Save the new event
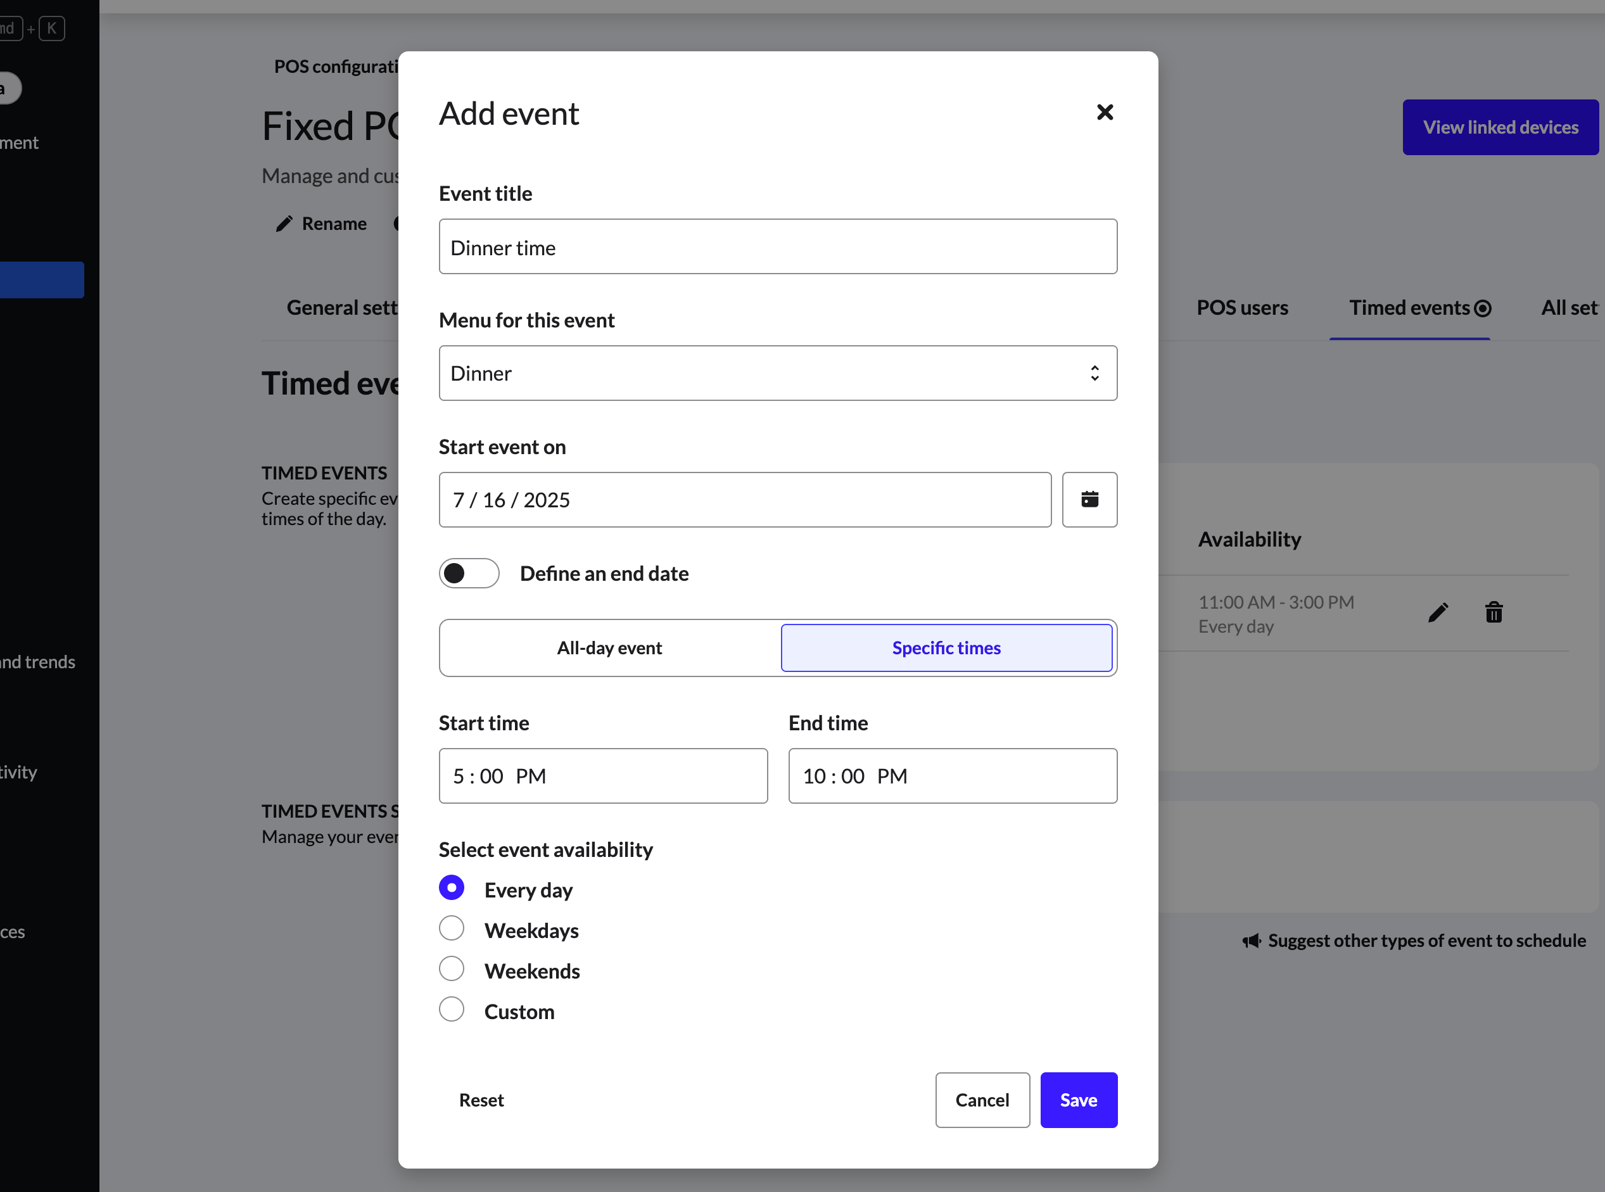This screenshot has width=1605, height=1192. pos(1078,1100)
